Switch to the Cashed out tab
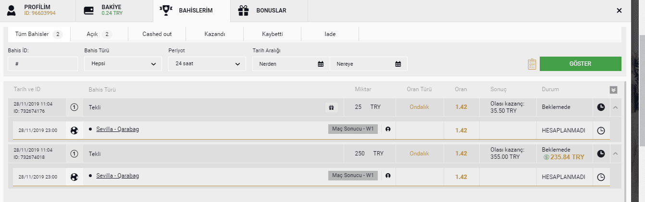645x202 pixels. point(157,34)
